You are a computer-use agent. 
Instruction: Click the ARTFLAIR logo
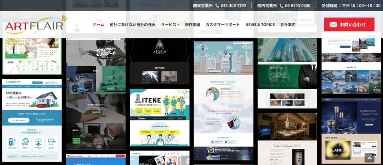(36, 25)
